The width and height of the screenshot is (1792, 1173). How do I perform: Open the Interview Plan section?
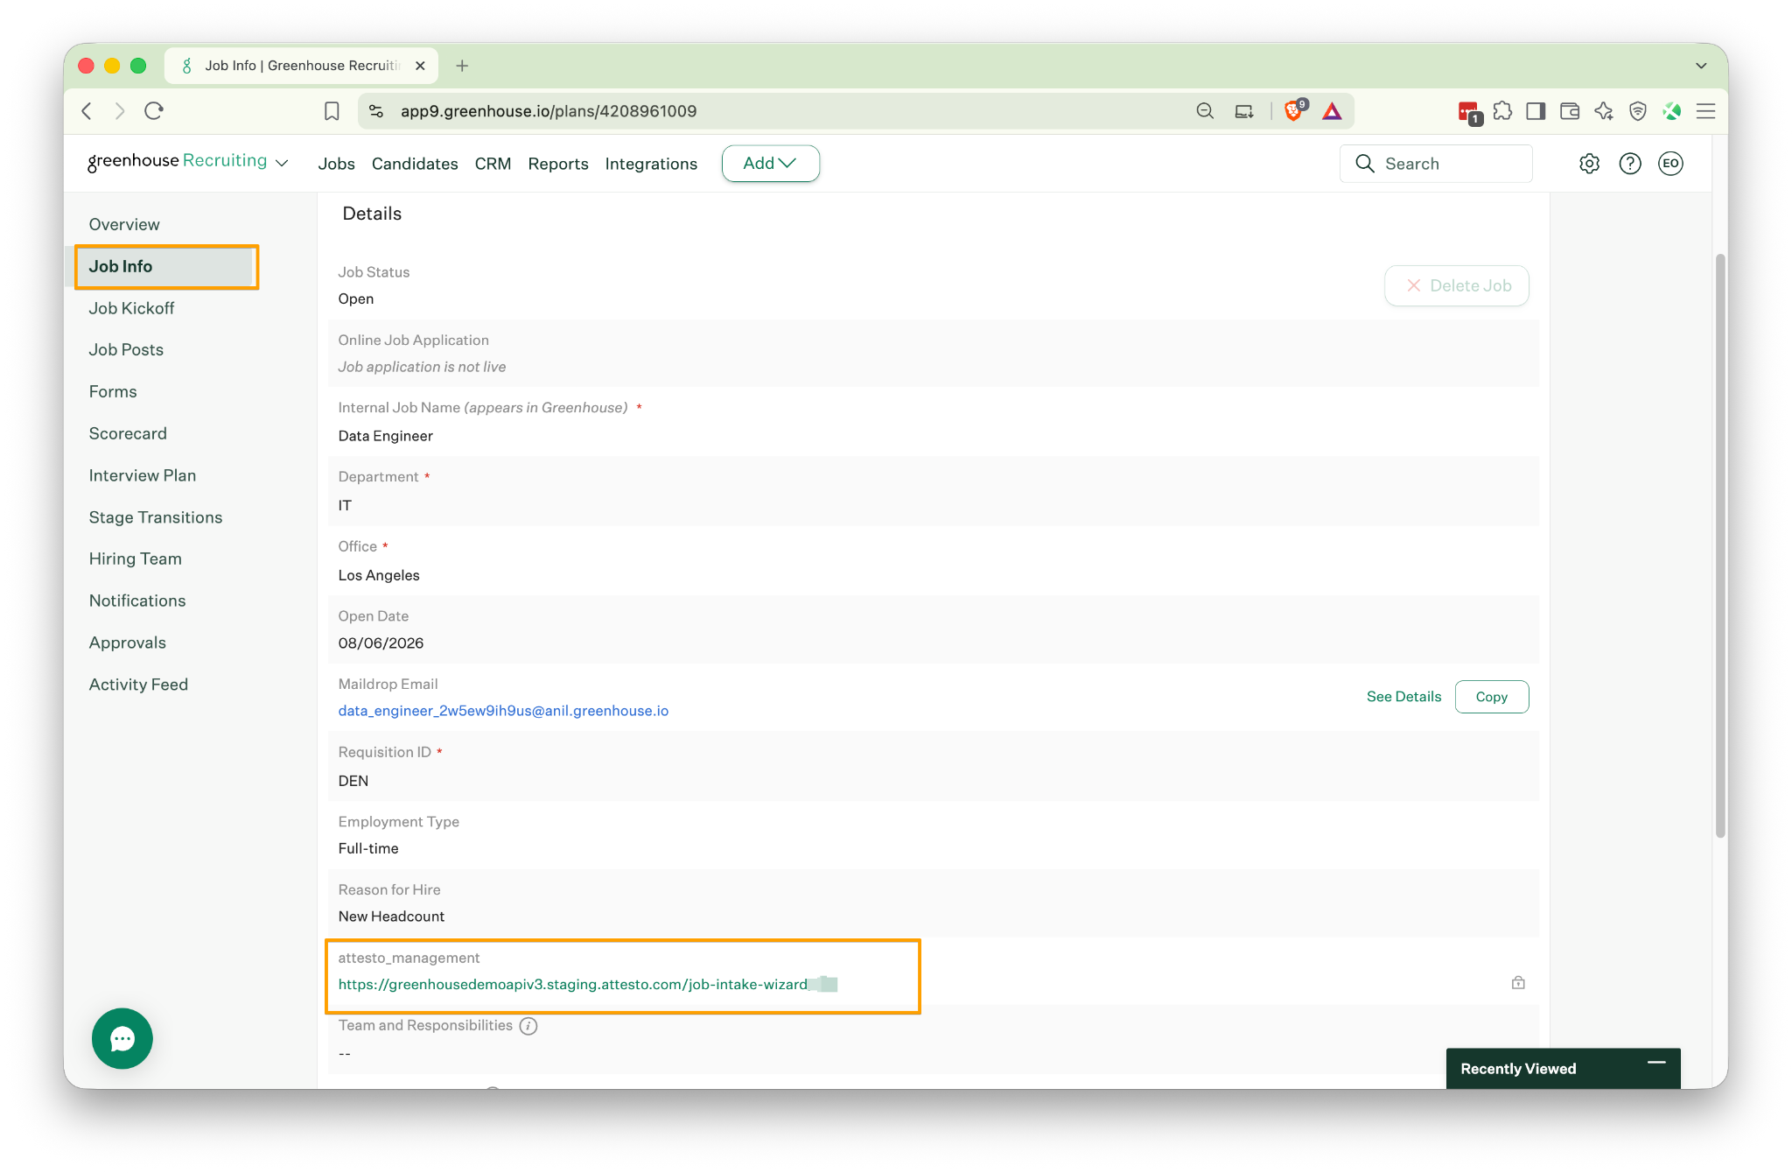[x=143, y=475]
